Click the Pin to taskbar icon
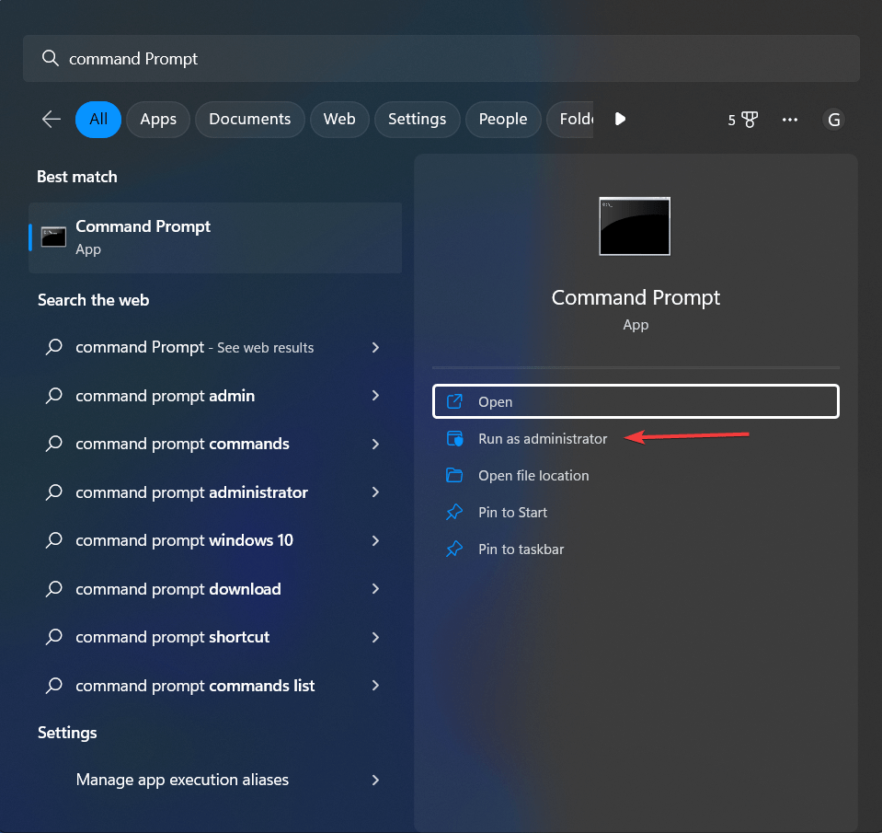 pos(454,549)
